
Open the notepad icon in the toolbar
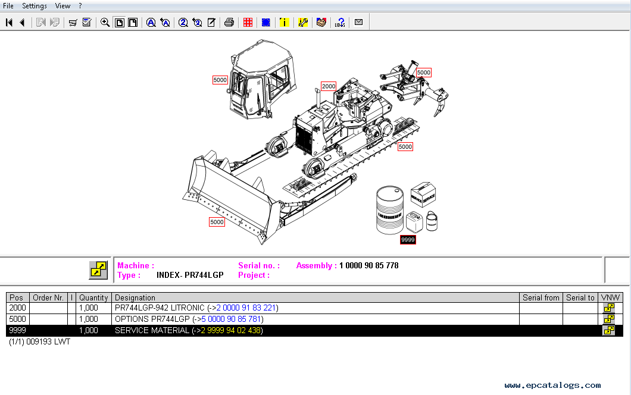point(211,23)
